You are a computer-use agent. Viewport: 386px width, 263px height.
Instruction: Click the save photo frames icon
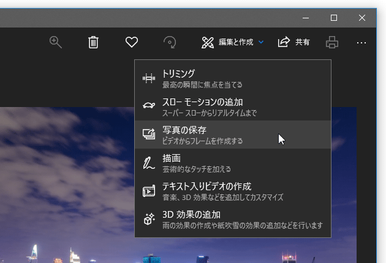[149, 134]
